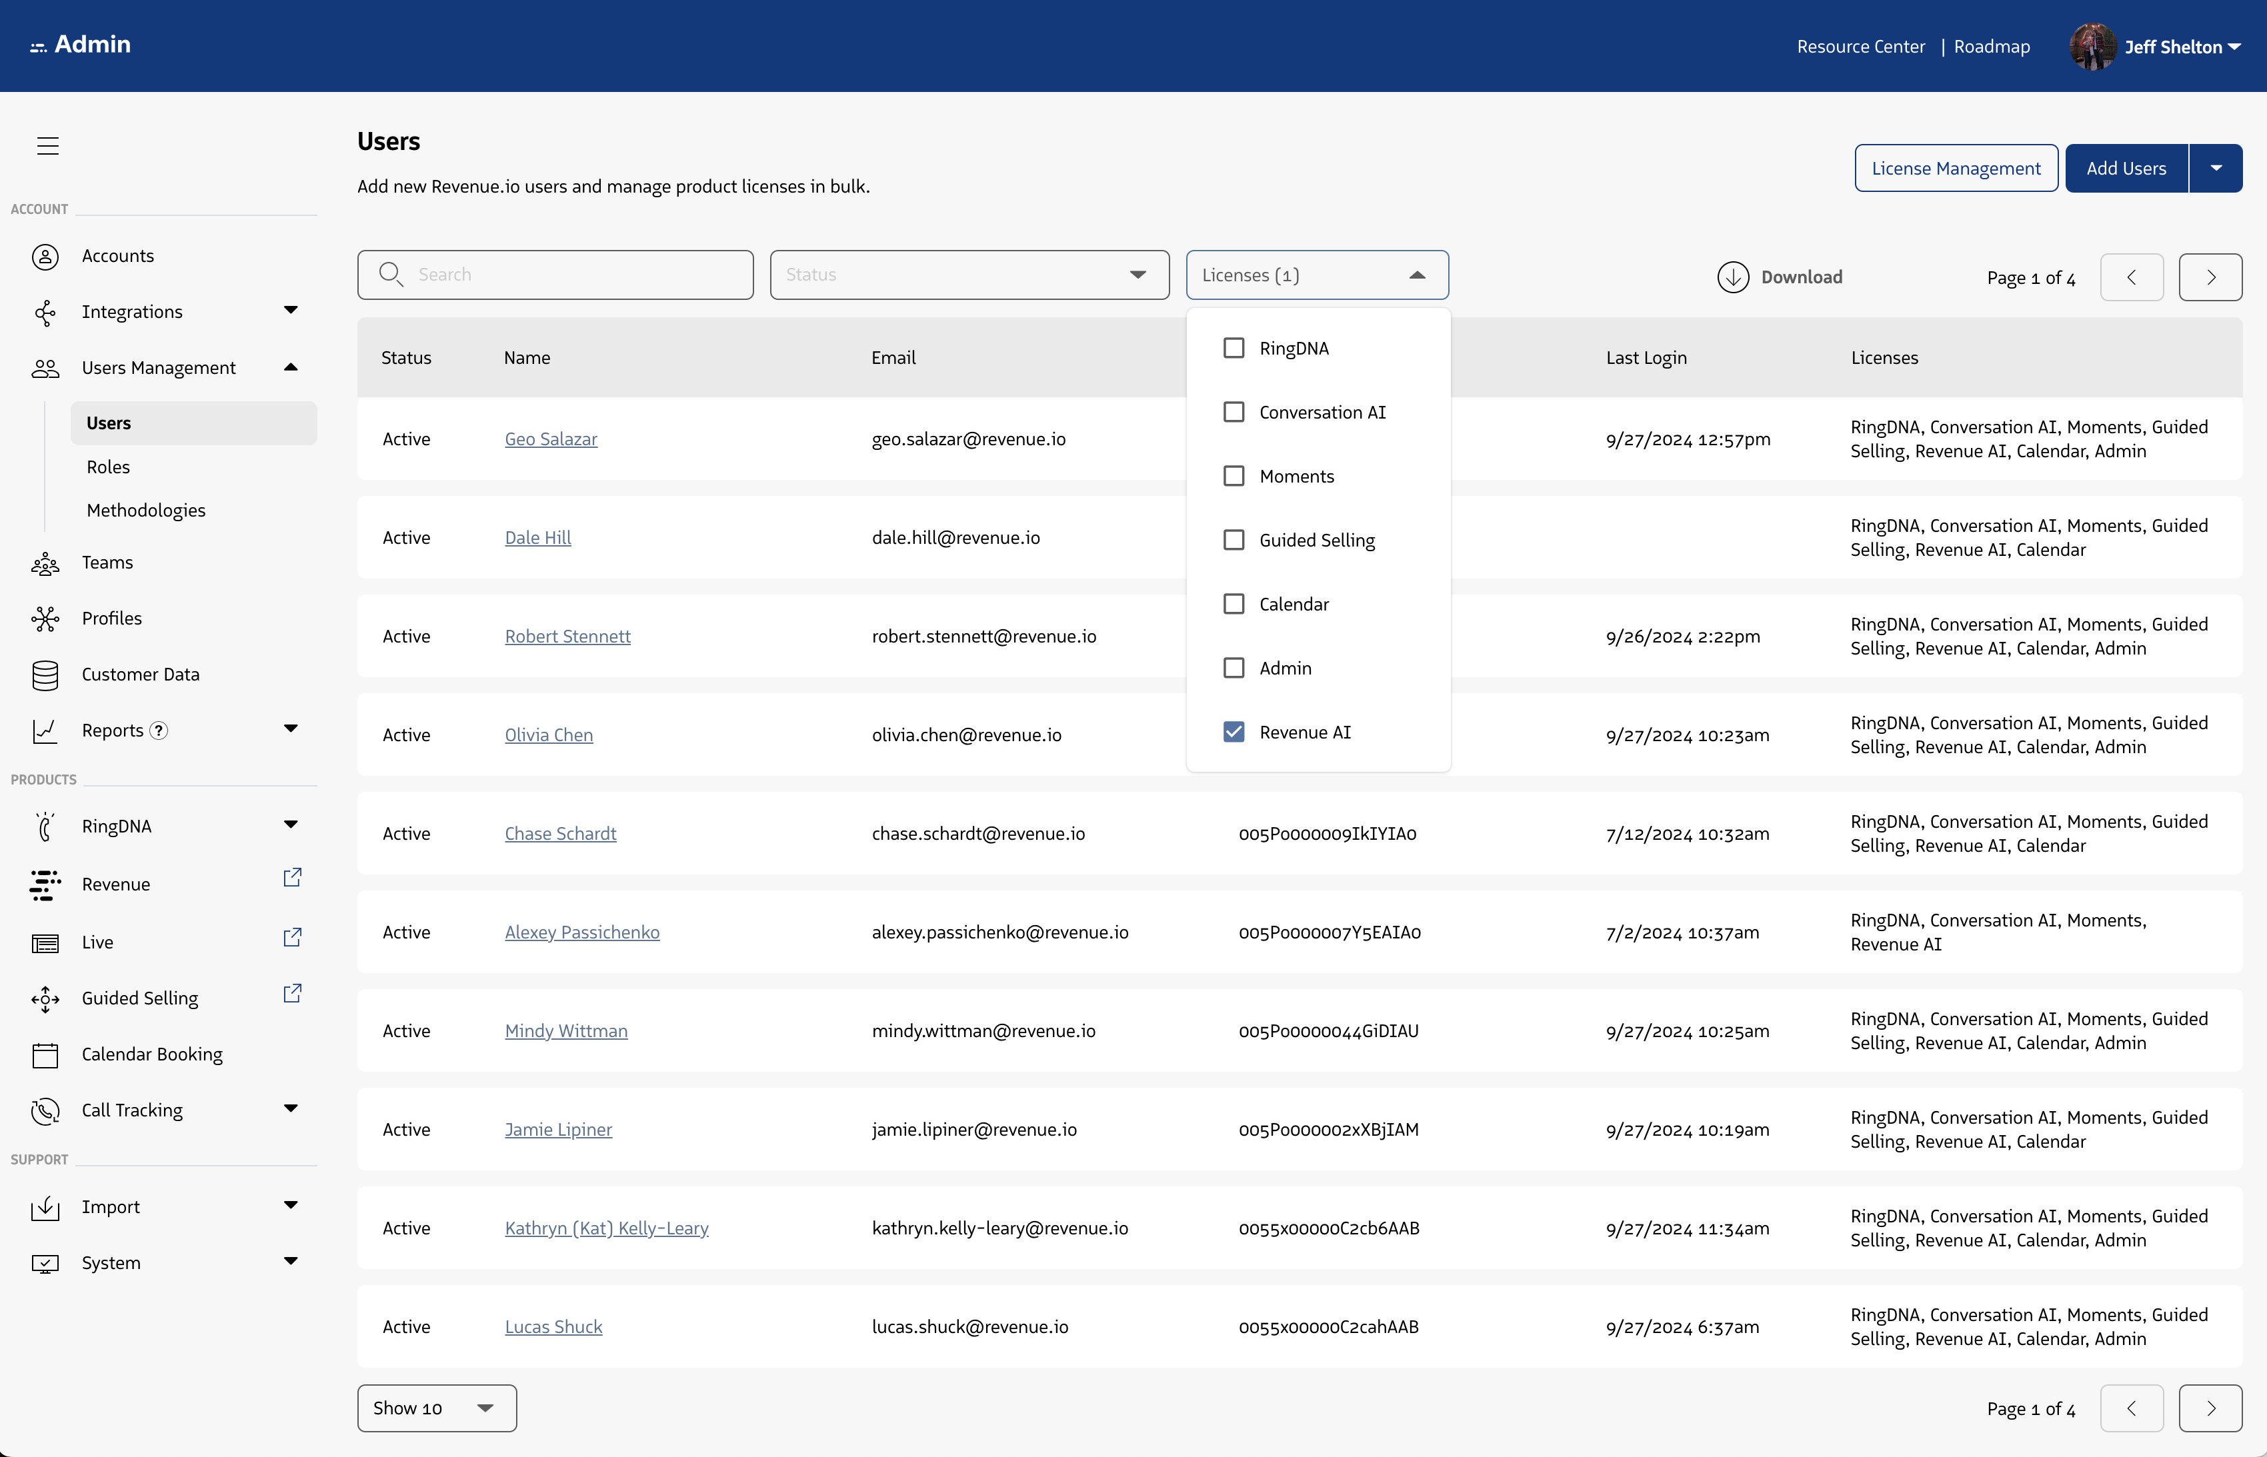Click Jeff Shelton profile avatar
The image size is (2267, 1457).
tap(2091, 47)
